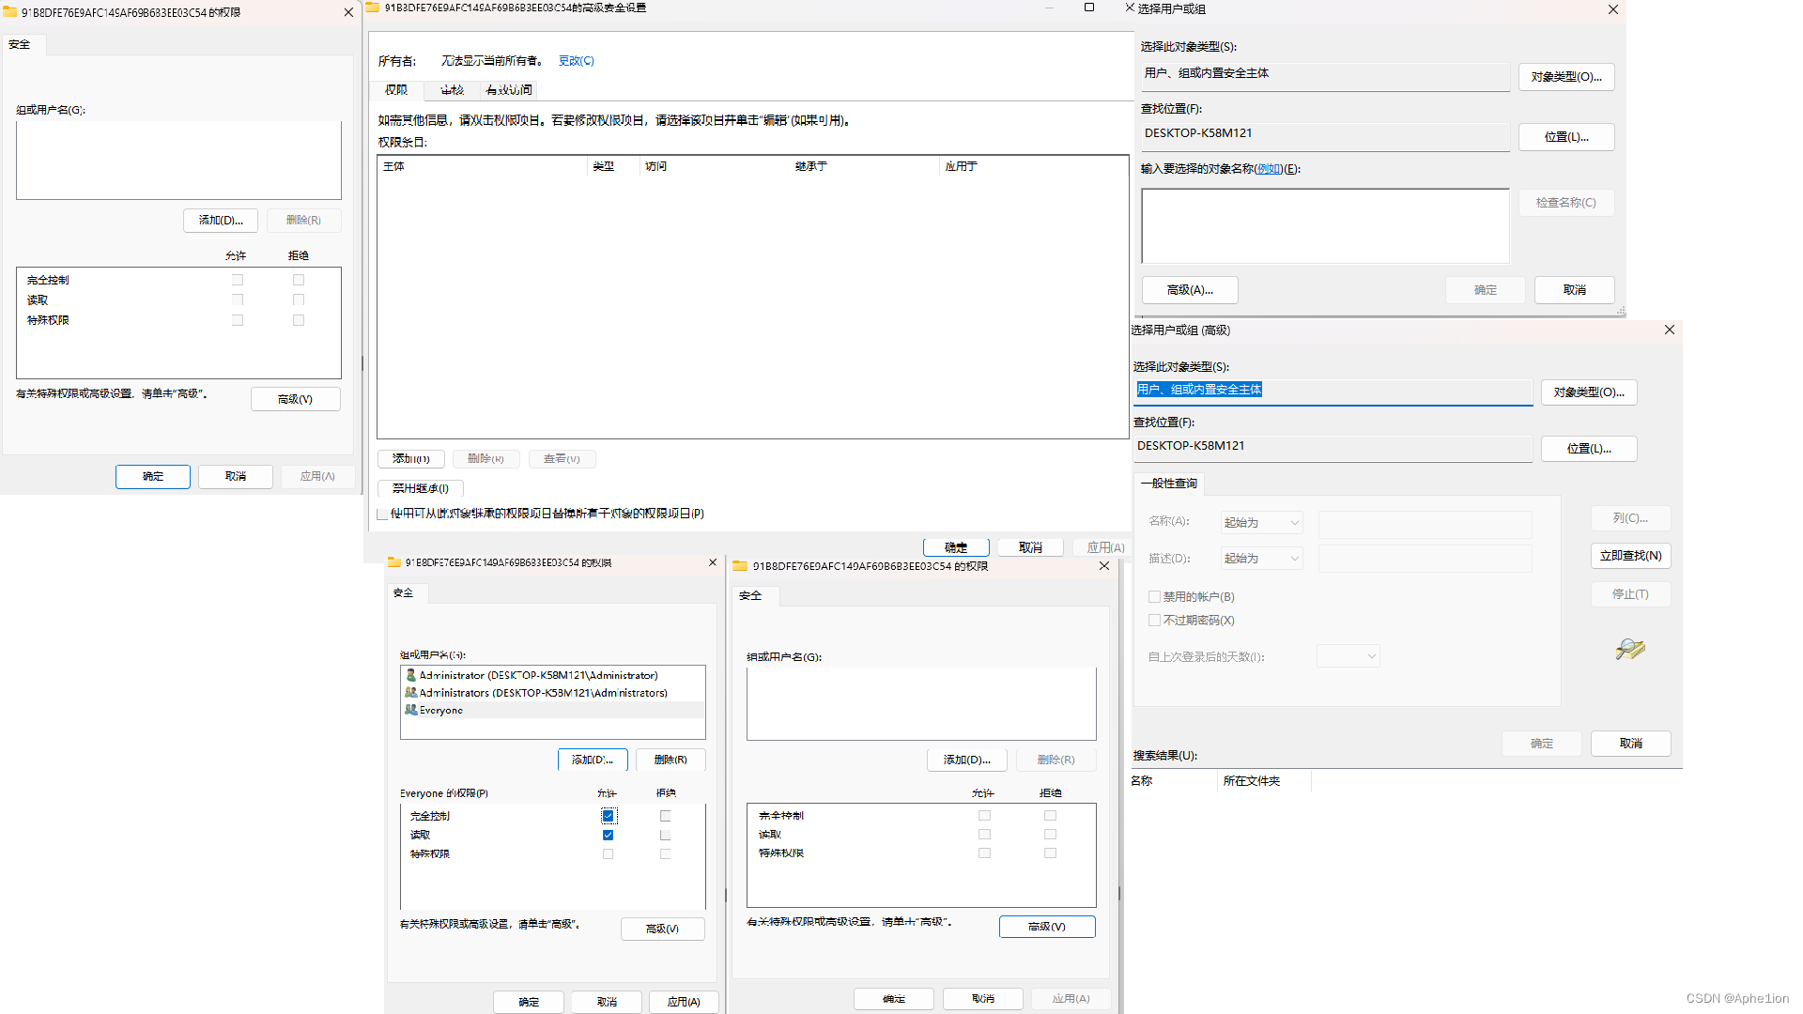Click the 访问 column header
The width and height of the screenshot is (1803, 1014).
[x=716, y=166]
